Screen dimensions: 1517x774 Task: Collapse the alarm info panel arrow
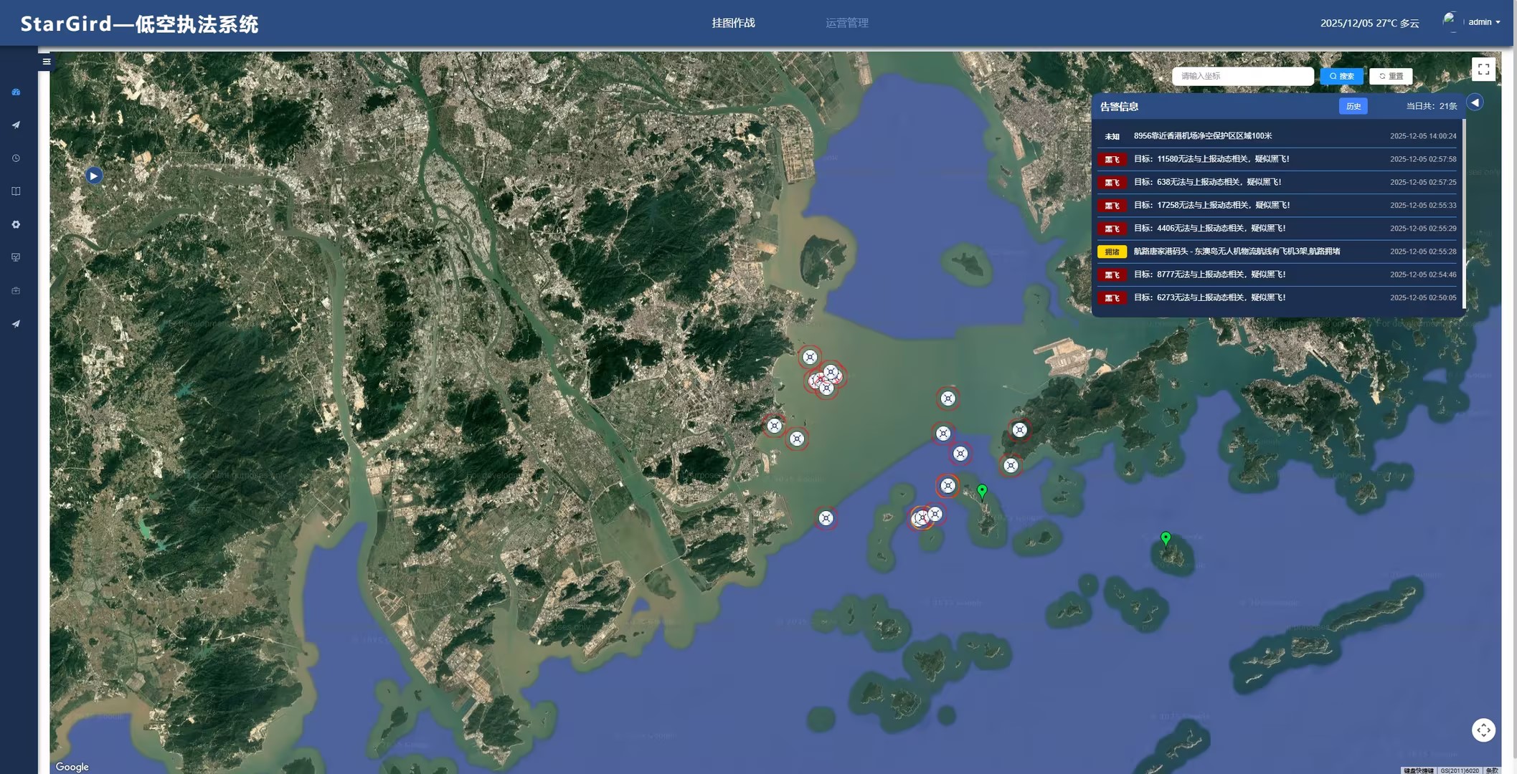click(1475, 103)
